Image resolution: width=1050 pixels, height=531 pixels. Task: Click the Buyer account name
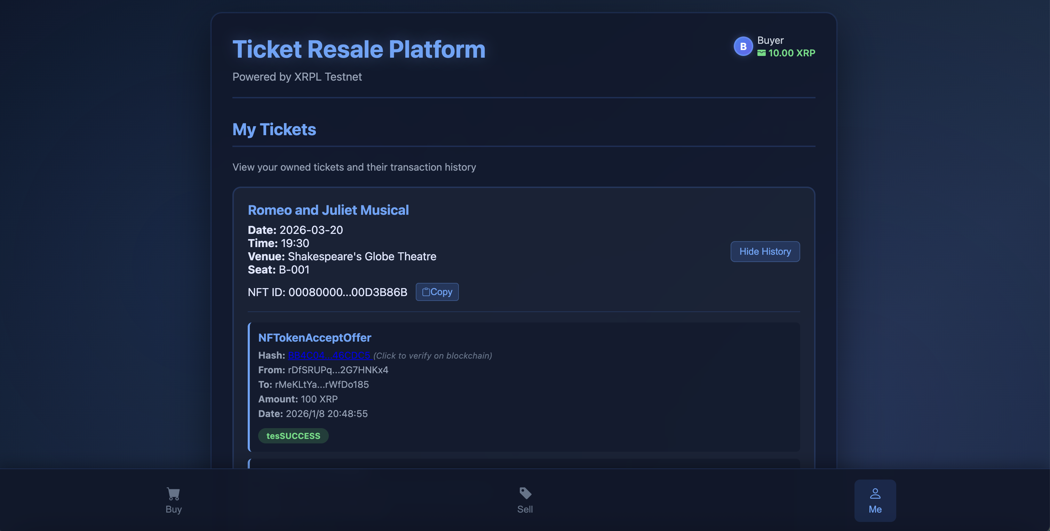click(770, 40)
